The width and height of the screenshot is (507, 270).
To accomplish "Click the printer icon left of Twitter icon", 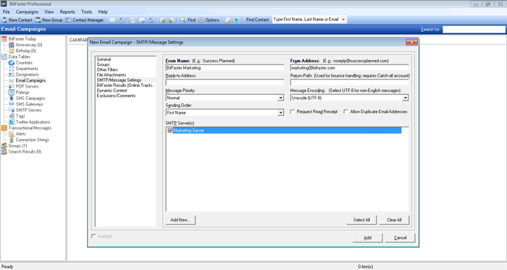I will [228, 20].
